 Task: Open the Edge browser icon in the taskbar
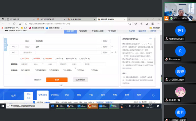click(114, 106)
